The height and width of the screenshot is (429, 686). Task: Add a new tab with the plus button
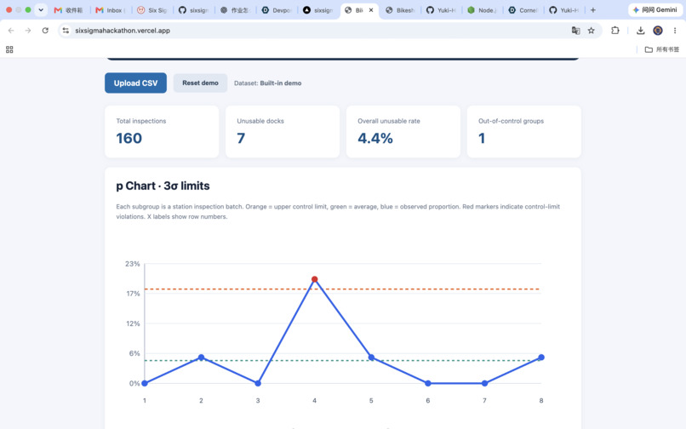(593, 9)
